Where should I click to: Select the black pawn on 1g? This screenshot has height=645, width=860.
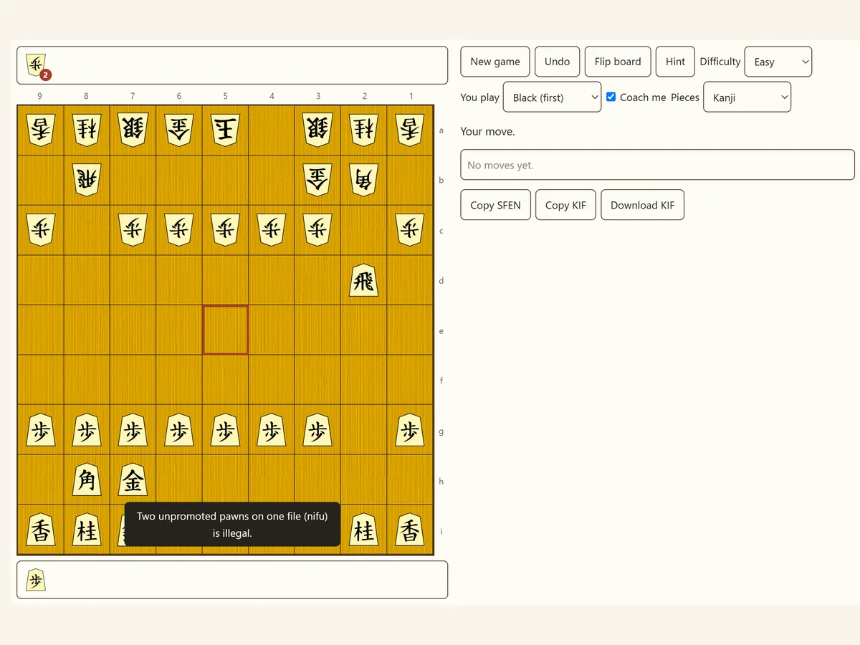(410, 430)
